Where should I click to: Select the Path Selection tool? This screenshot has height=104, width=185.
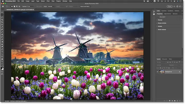pos(2,54)
